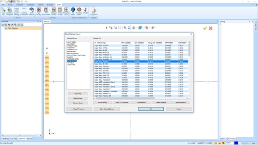Click the Add Material button
The image size is (258, 145).
coord(141,102)
